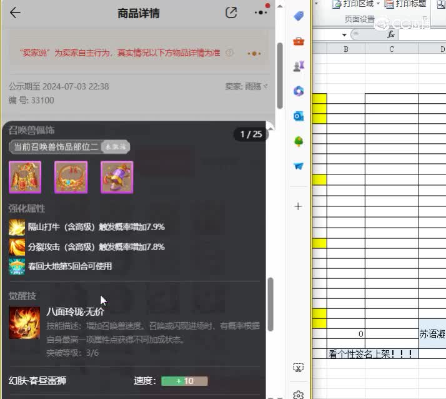446x399 pixels.
Task: Open the Outlook icon in sidebar
Action: [x=299, y=116]
